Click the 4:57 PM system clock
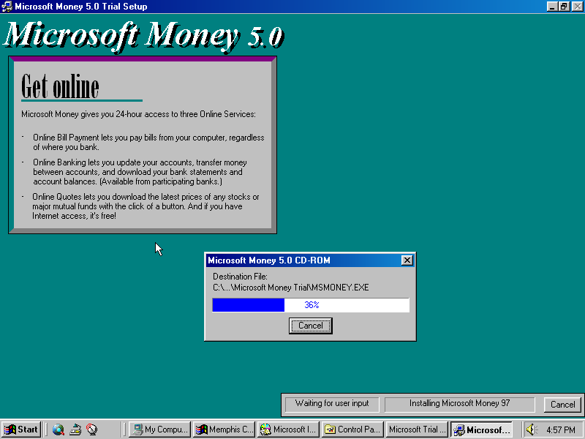 tap(561, 430)
